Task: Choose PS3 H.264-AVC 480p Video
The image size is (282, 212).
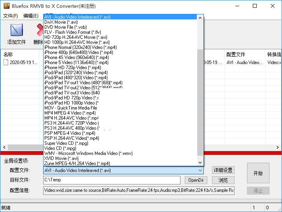Action: click(x=120, y=128)
